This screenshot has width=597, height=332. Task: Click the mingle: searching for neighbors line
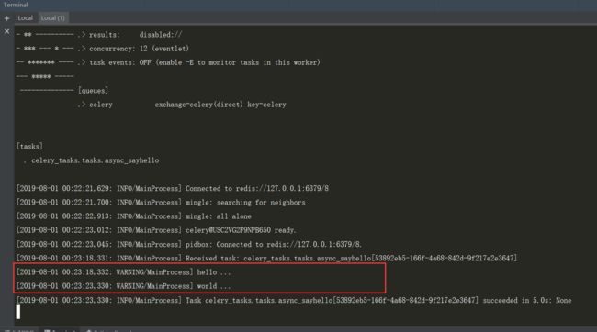pos(161,203)
